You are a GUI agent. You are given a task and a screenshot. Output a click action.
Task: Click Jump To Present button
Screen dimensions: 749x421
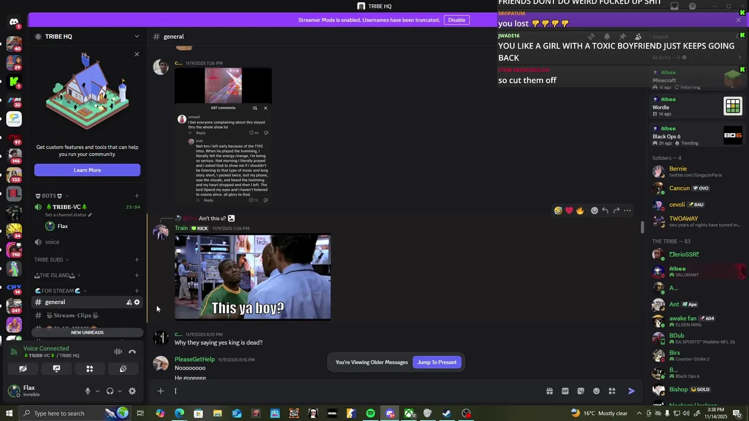click(x=437, y=363)
